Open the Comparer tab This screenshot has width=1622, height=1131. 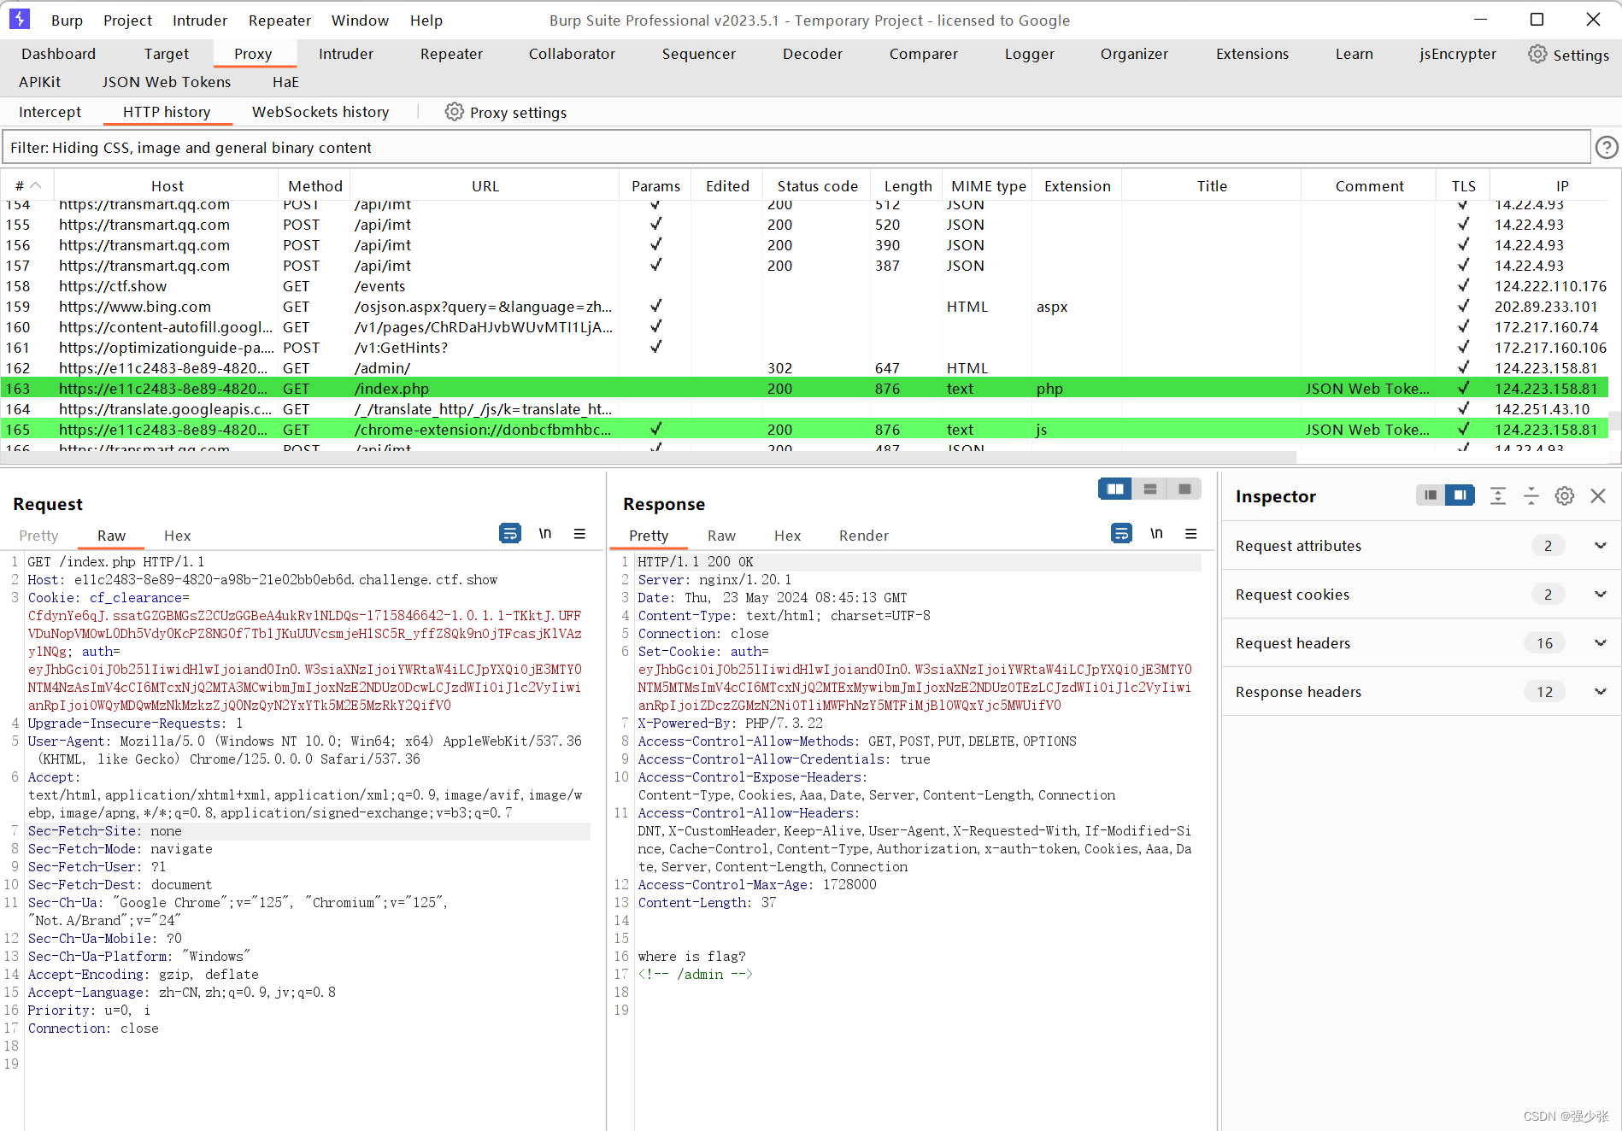pos(924,54)
